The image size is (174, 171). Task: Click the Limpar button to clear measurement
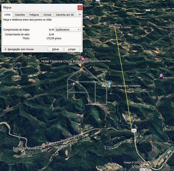tap(72, 49)
